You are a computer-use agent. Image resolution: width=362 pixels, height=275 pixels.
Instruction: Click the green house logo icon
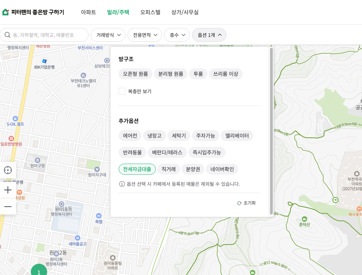tap(5, 12)
